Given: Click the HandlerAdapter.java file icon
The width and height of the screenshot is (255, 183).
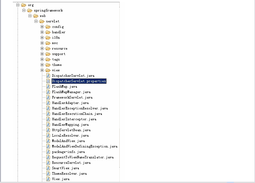Looking at the screenshot, I should coord(48,103).
